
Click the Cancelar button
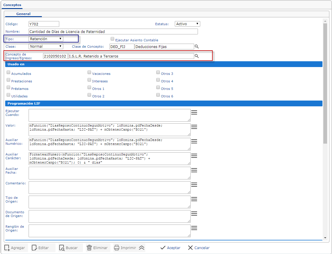[x=199, y=248]
